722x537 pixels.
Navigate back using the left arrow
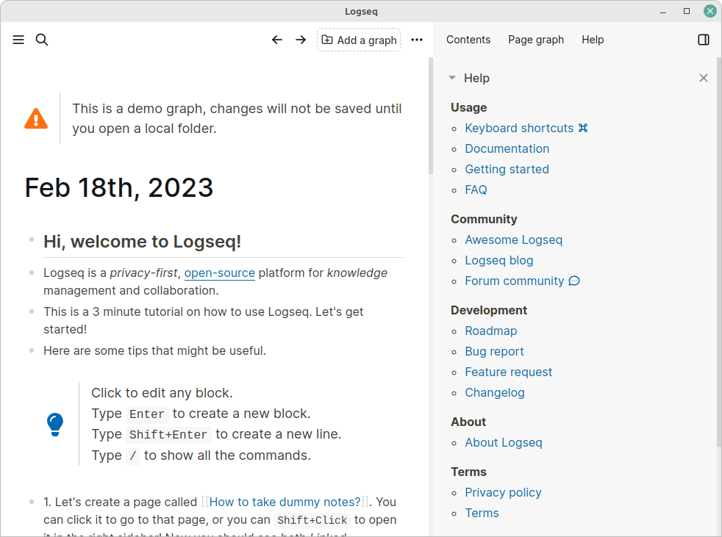coord(277,40)
